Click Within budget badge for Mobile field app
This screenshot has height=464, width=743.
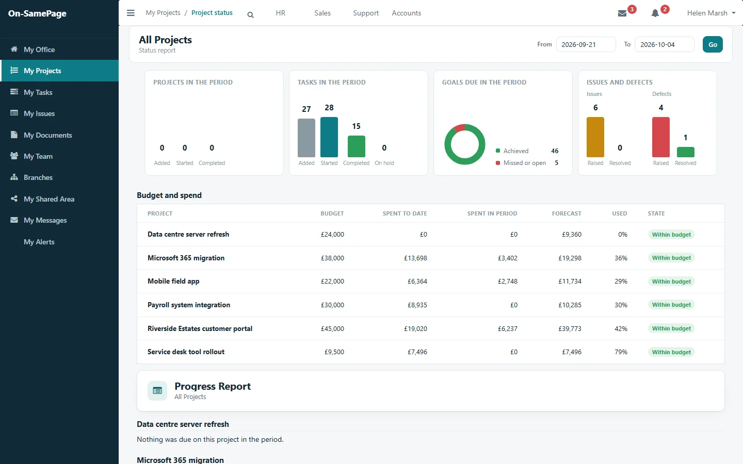pyautogui.click(x=671, y=281)
